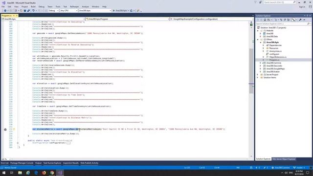Open the Window menu

(95, 6)
